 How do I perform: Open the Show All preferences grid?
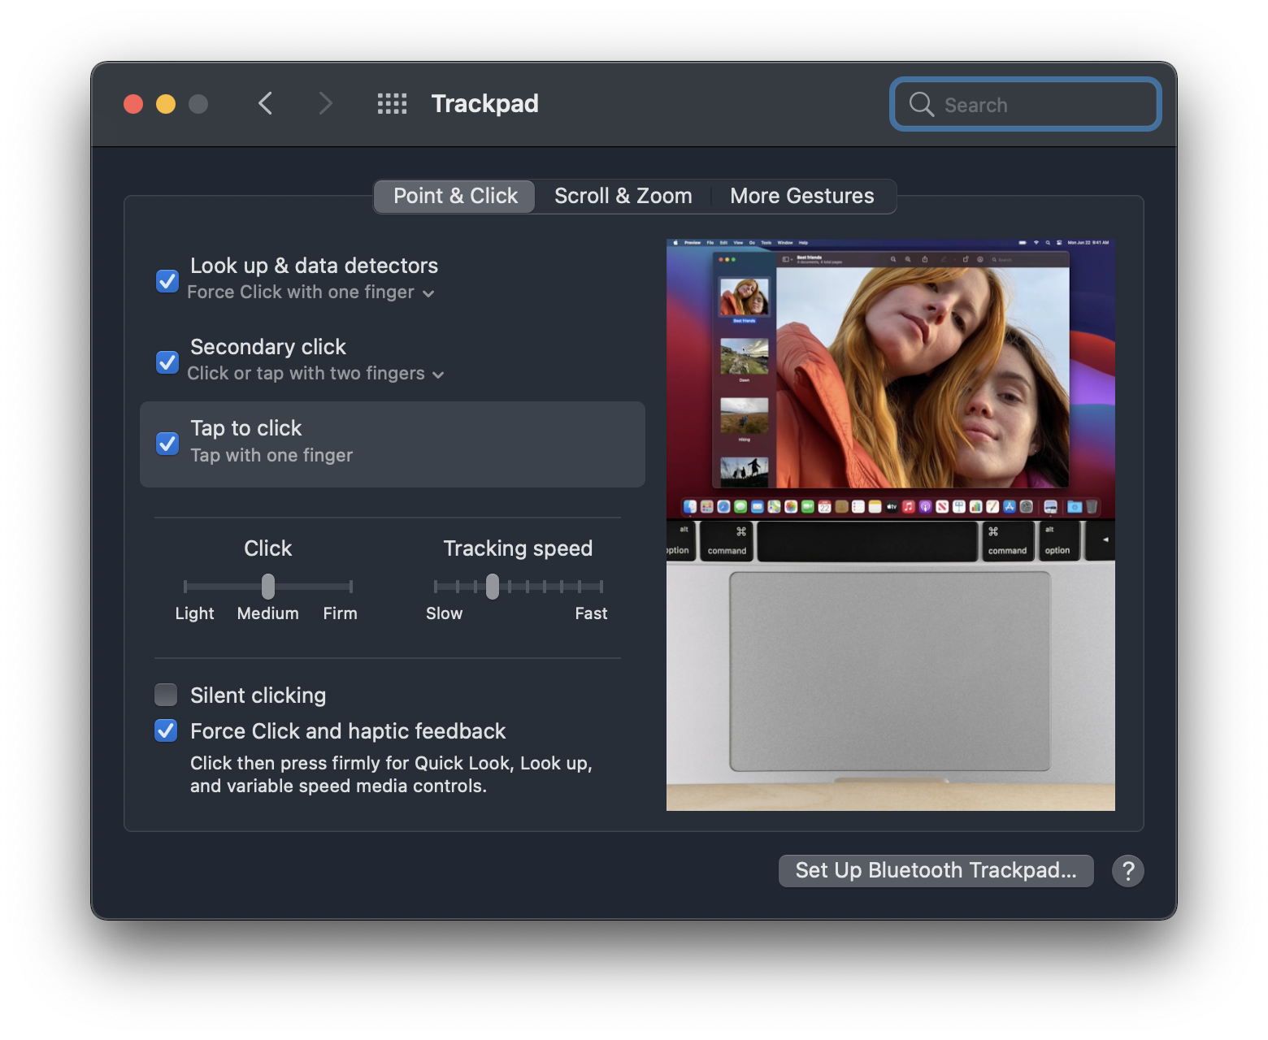[x=392, y=104]
